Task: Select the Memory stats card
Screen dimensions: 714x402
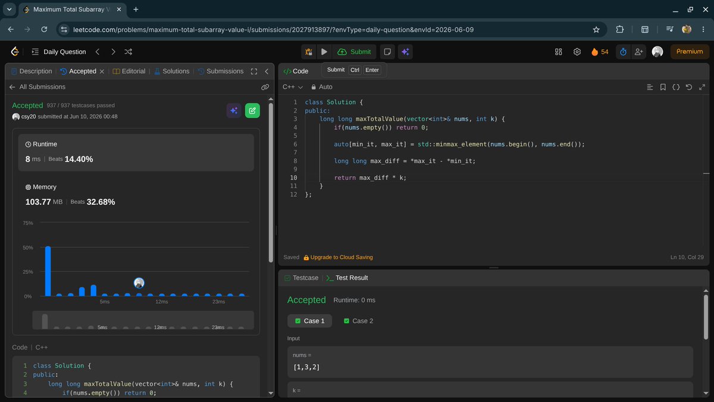Action: (x=136, y=195)
